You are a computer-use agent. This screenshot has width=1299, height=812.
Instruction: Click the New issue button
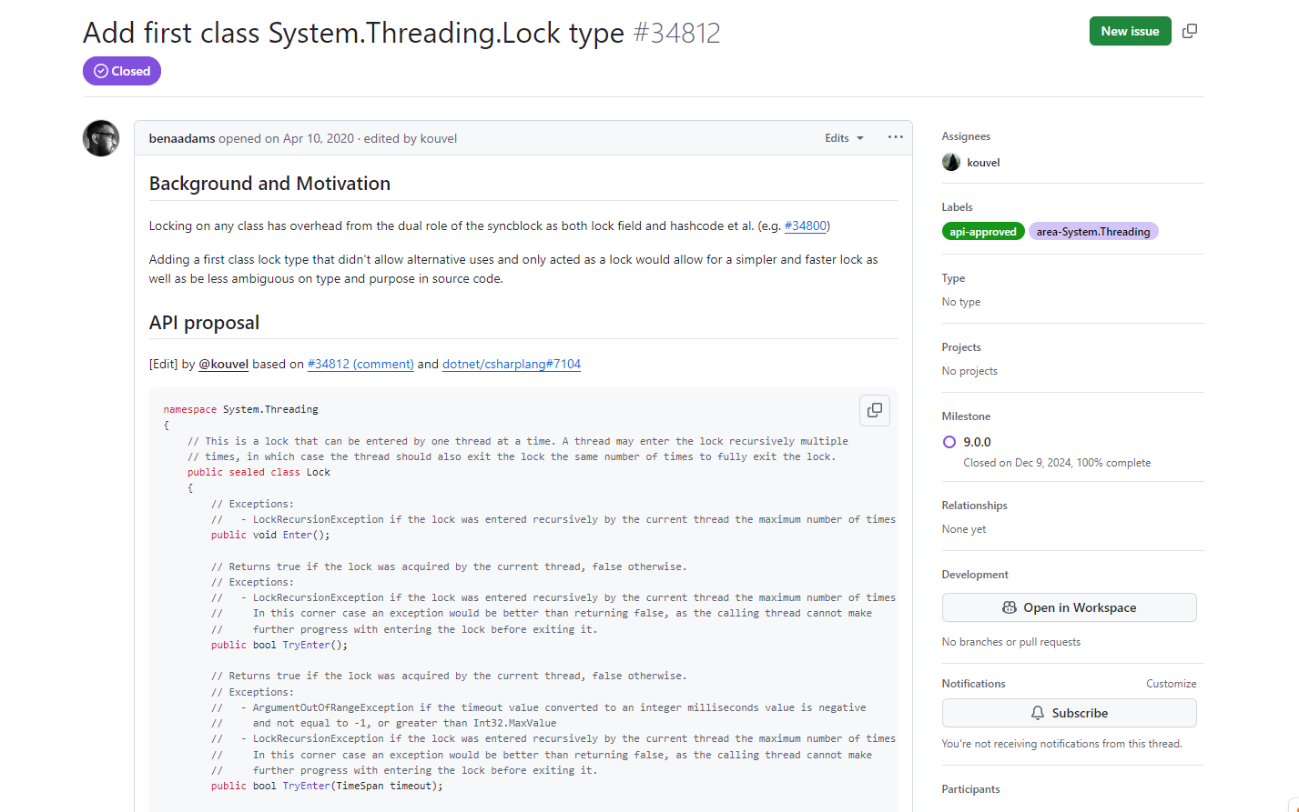pyautogui.click(x=1130, y=31)
